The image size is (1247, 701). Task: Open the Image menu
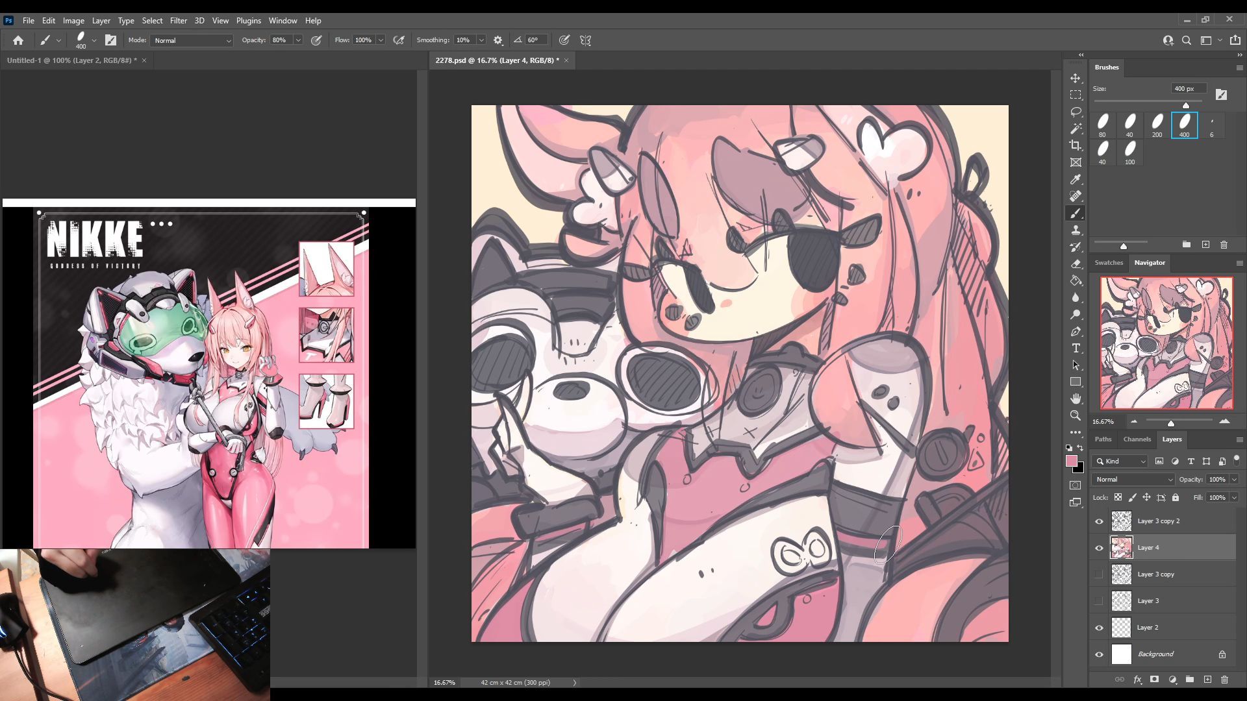click(x=73, y=21)
